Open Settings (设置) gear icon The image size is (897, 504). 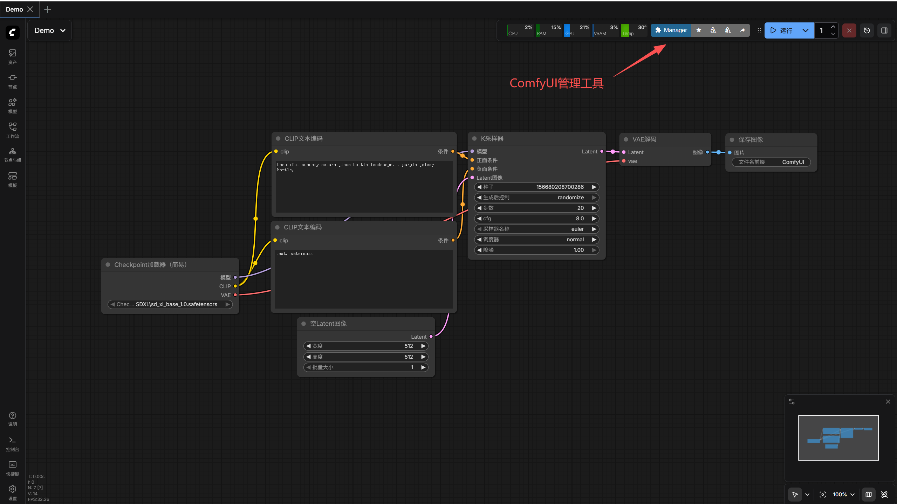click(x=13, y=492)
